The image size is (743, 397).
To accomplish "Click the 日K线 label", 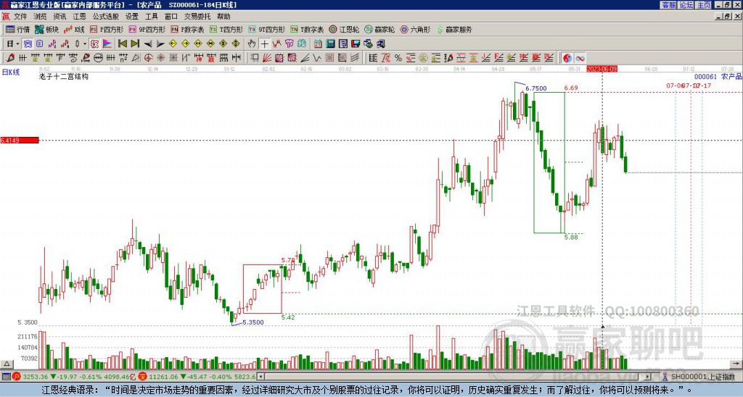I will (x=10, y=72).
